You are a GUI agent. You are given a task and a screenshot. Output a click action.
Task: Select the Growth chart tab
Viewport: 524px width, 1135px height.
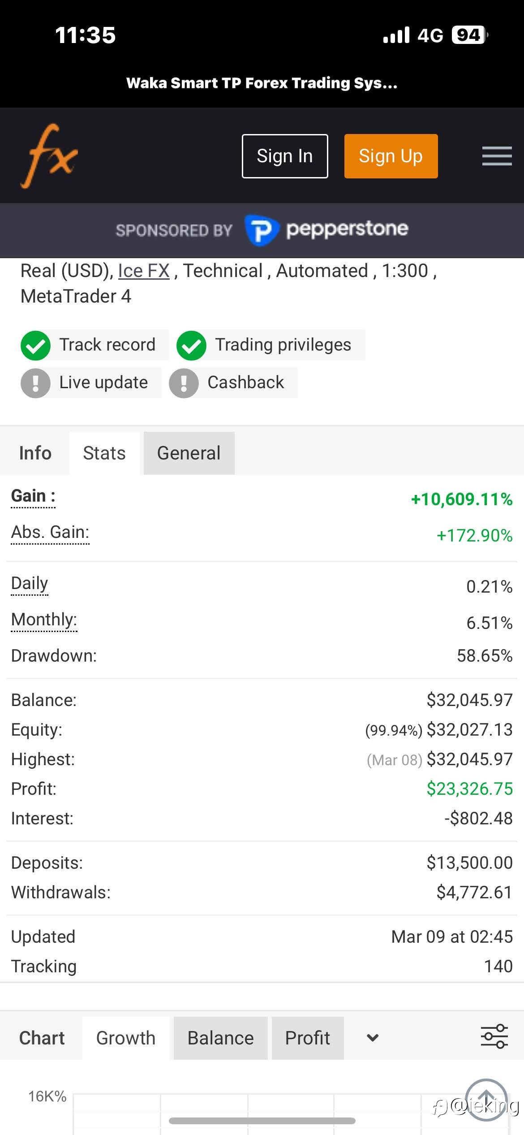pos(126,1038)
